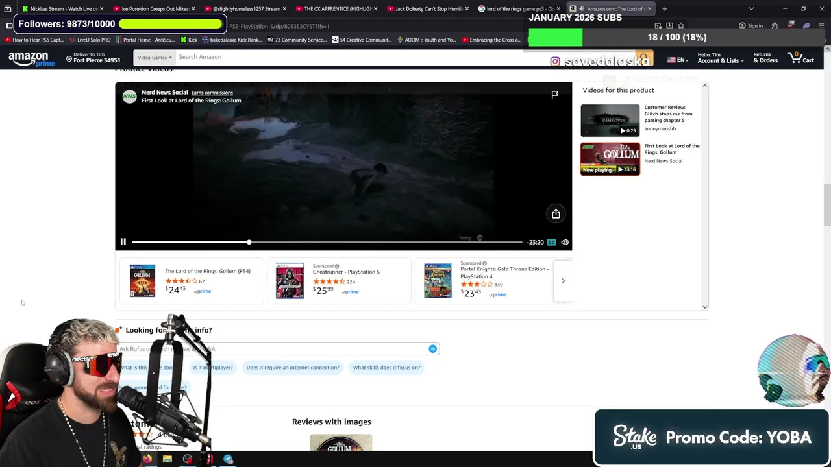
Task: Submit the Rufus question with the arrow button
Action: (432, 349)
